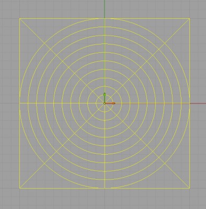The image size is (206, 209).
Task: Pick the bottom-right corner of the yellow square
Action: (x=189, y=188)
